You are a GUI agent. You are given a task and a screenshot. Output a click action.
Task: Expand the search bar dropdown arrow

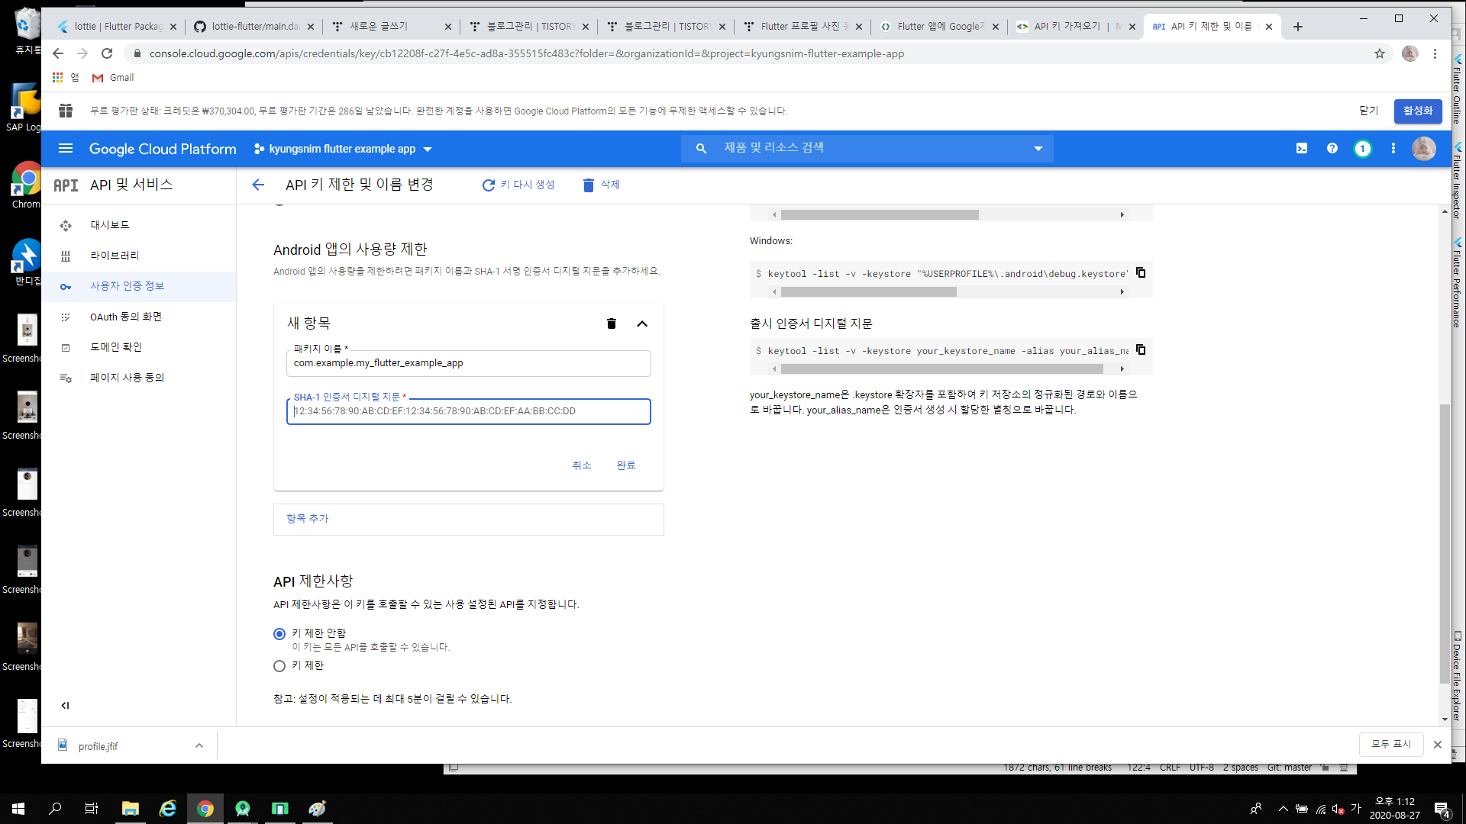(x=1038, y=149)
